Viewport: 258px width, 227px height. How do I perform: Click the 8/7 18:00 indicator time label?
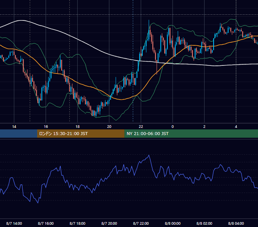click(x=77, y=224)
